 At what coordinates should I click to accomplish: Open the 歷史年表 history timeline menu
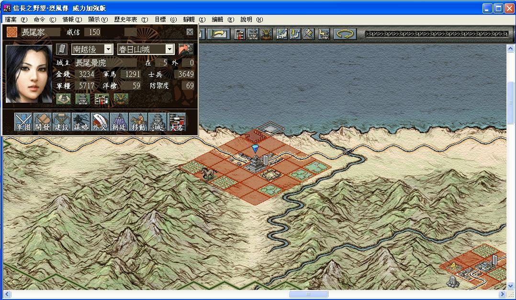[x=131, y=20]
